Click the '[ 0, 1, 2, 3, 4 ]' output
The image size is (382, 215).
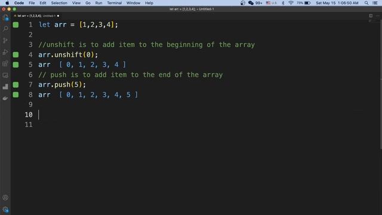[x=93, y=64]
